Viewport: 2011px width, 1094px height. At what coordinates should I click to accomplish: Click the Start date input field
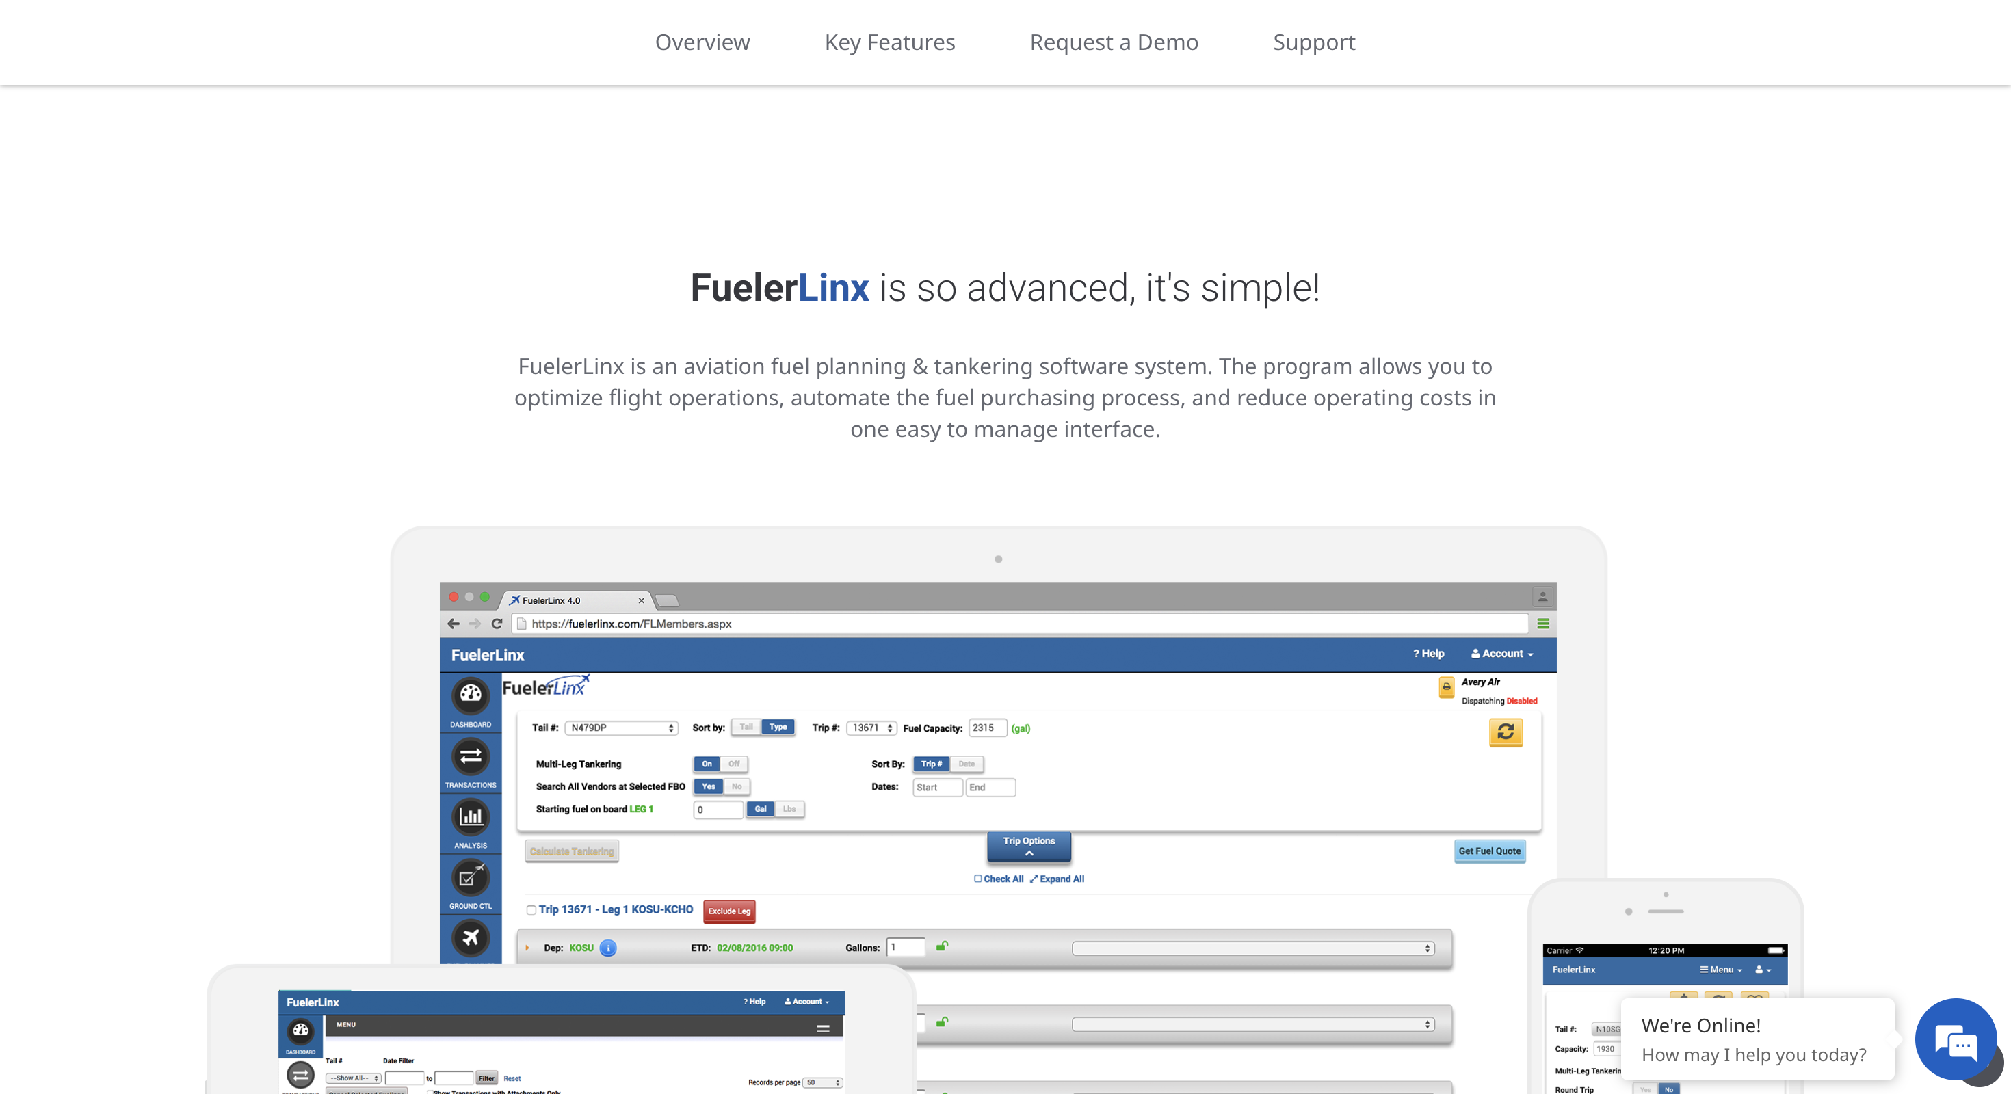(x=937, y=787)
